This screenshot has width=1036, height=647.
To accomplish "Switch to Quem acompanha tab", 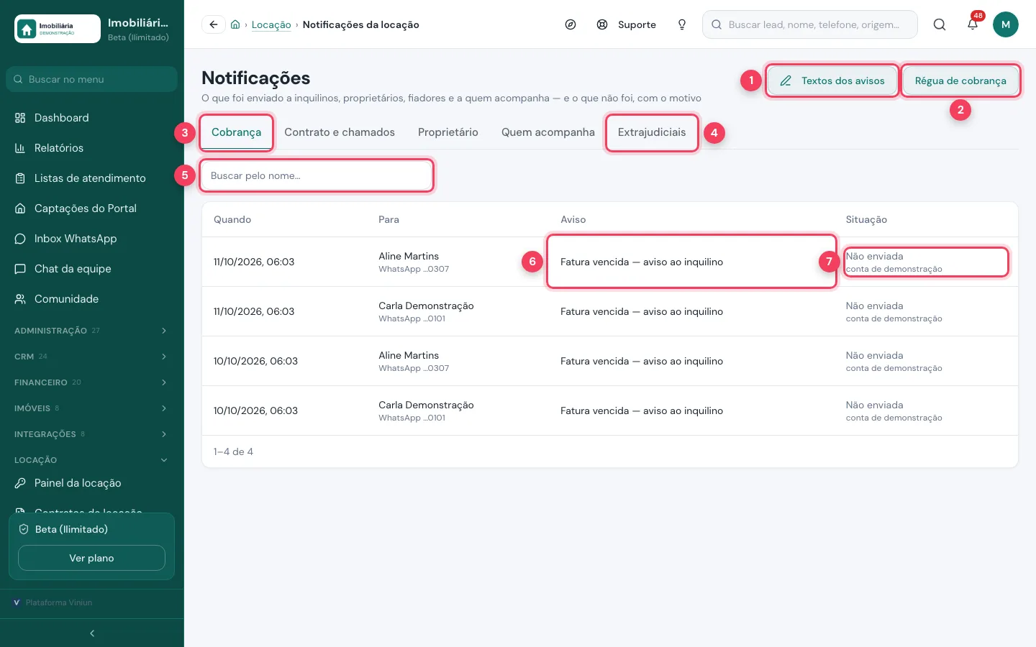I will (x=548, y=132).
